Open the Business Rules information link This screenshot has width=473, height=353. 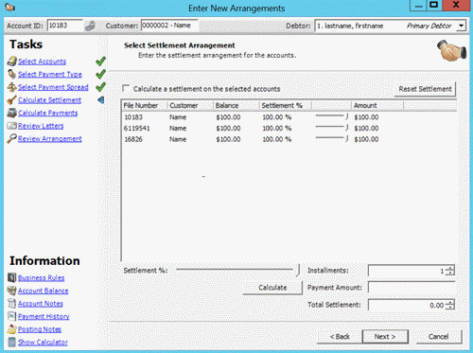point(42,278)
